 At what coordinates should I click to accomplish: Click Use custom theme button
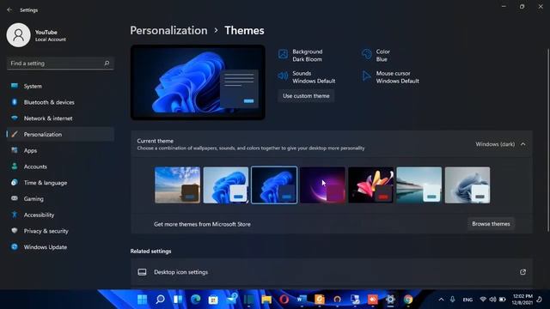click(x=306, y=96)
